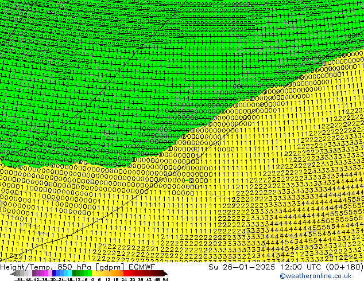Click the dark maroon right arrow tip of color scale
The height and width of the screenshot is (281, 364).
(x=165, y=274)
